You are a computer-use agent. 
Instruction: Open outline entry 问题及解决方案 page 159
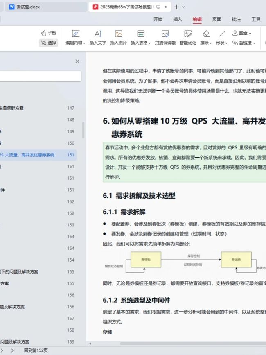point(38,341)
